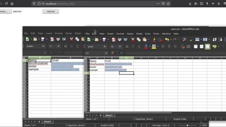The image size is (226, 127).
Task: Toggle Underline in user.csv window
Action: tap(139, 47)
